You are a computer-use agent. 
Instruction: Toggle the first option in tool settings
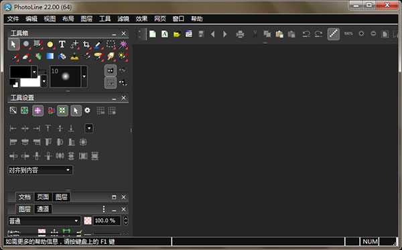[x=13, y=111]
